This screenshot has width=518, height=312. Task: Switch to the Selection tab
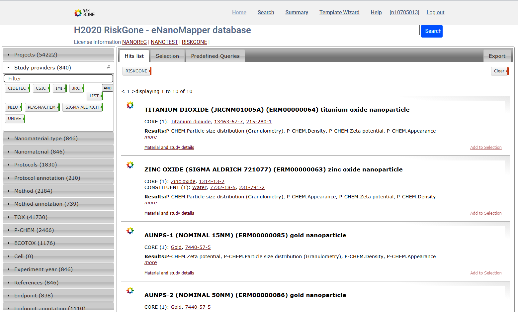[x=167, y=56]
